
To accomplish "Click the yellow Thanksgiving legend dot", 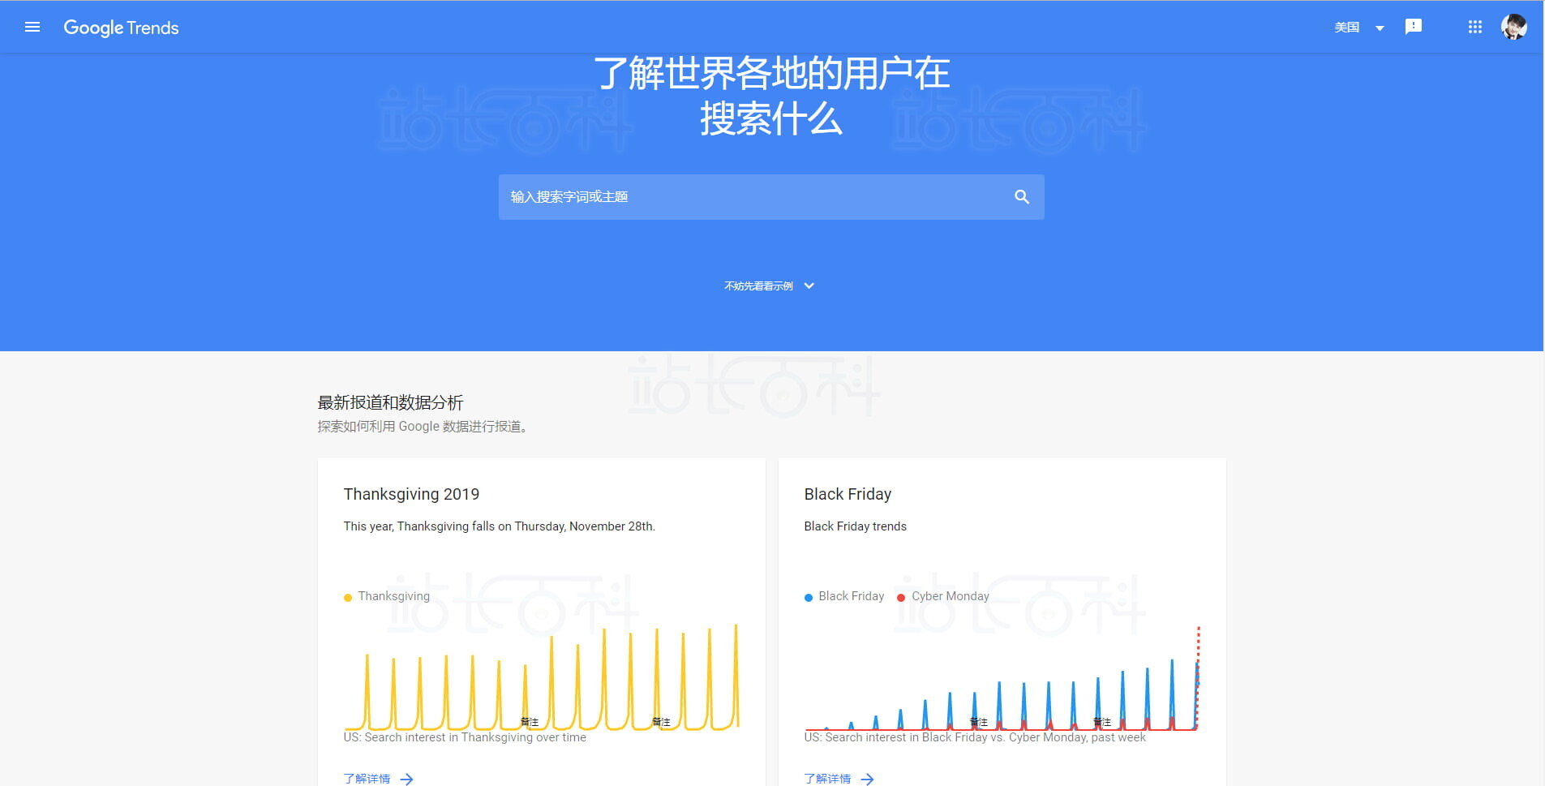I will point(348,598).
